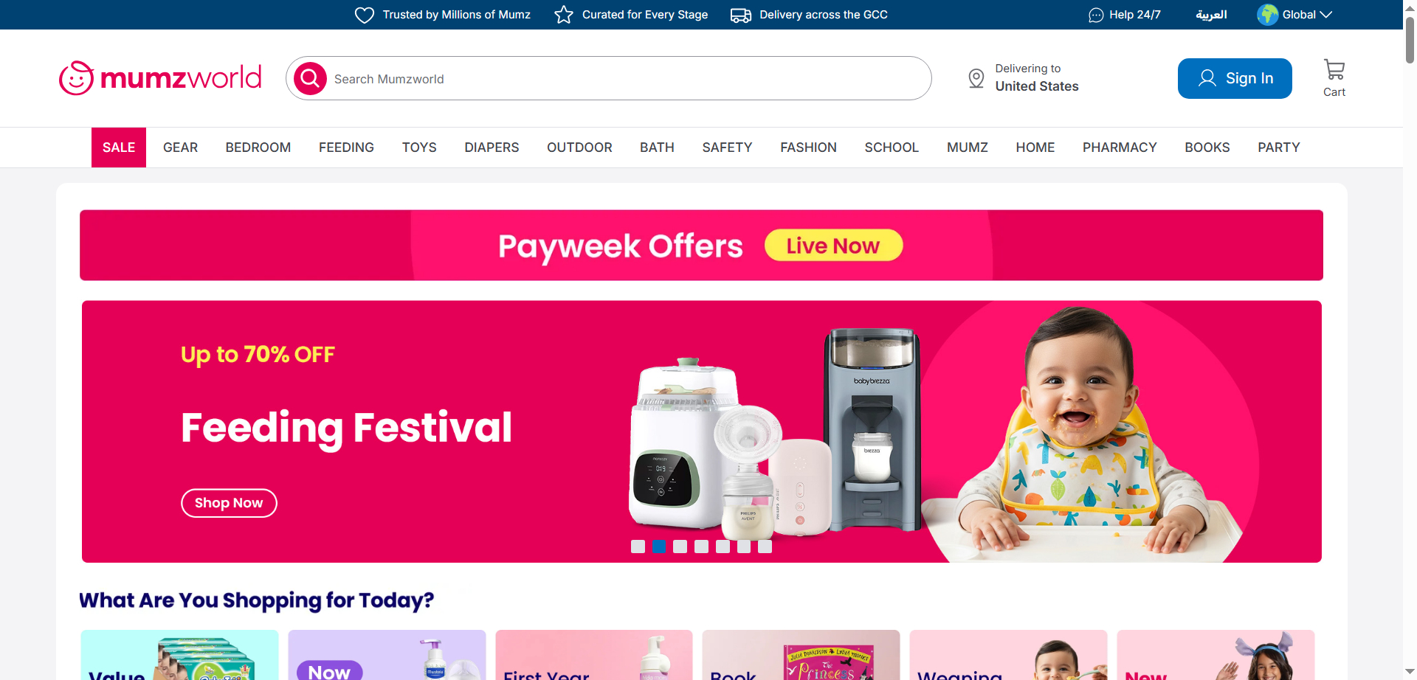Open the shopping Cart icon
Screen dimensions: 1417x680
tap(1334, 70)
